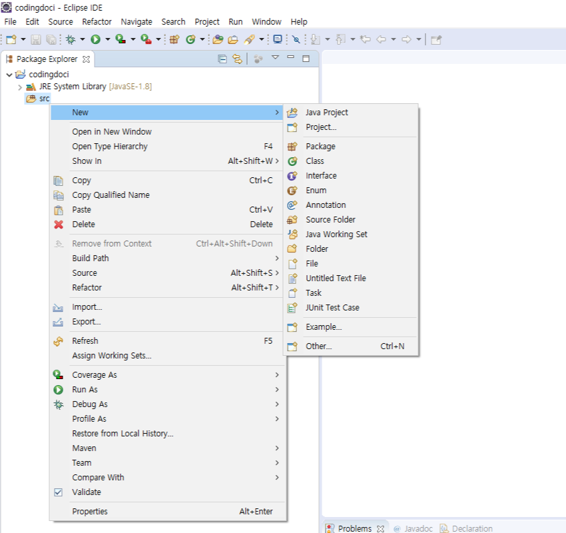Toggle Link with Editor in Package Explorer

(x=237, y=59)
